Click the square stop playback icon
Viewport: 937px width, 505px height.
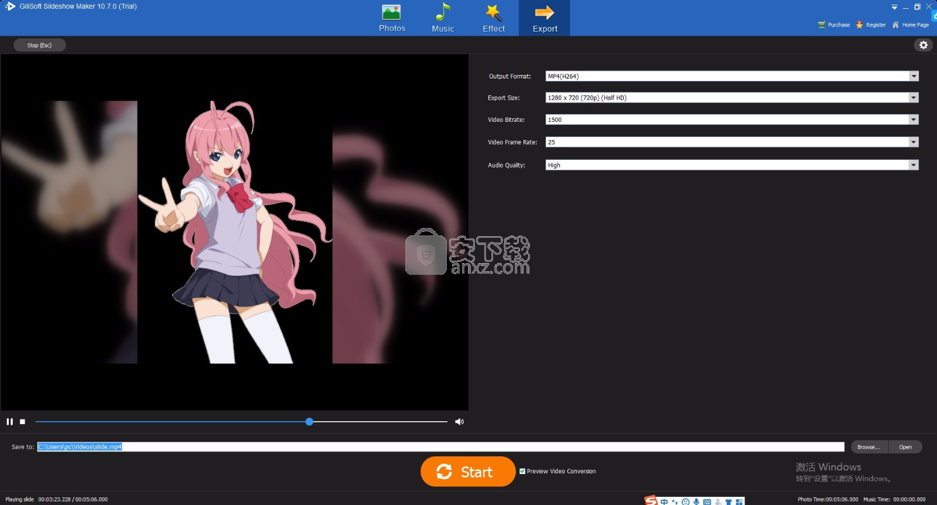tap(22, 421)
